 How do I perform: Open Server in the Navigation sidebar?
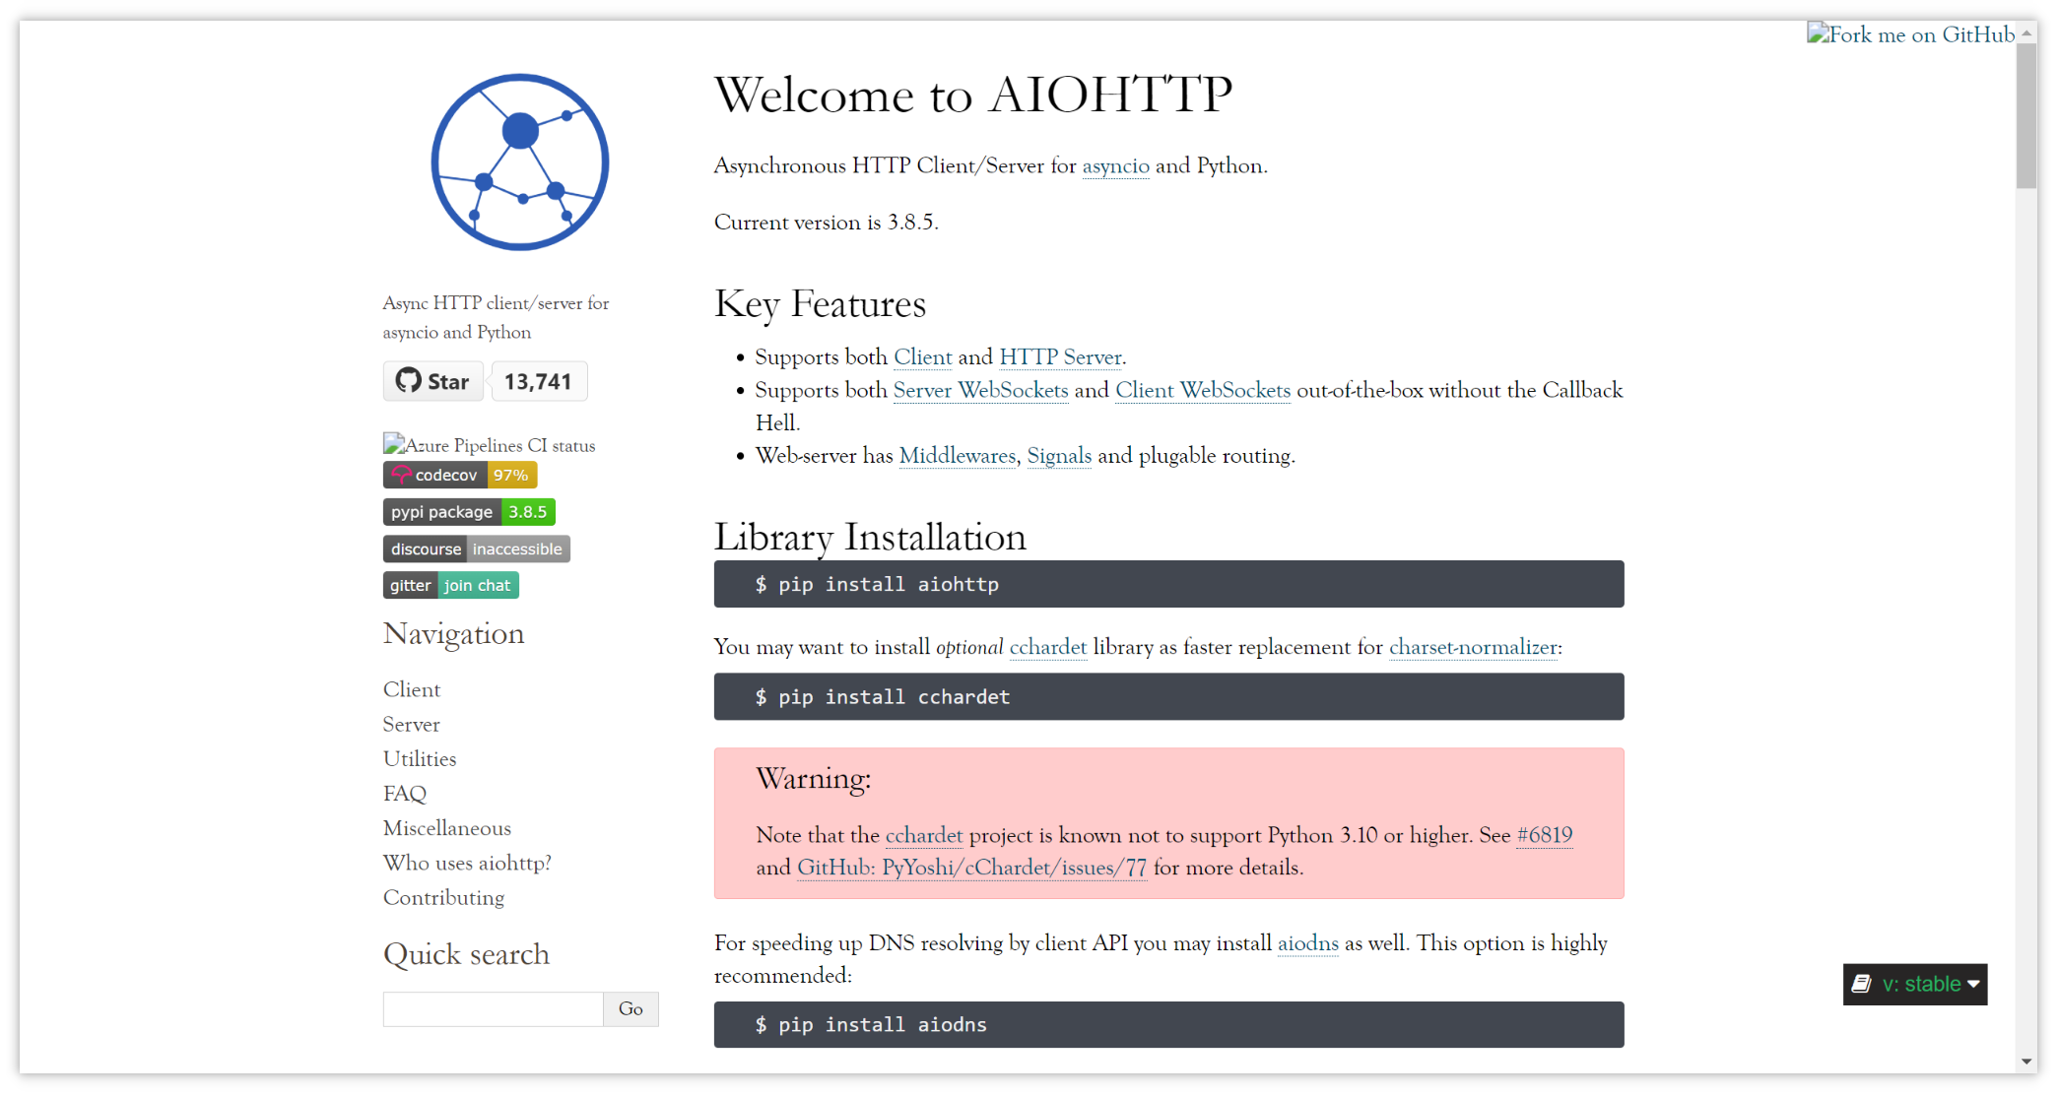point(412,724)
